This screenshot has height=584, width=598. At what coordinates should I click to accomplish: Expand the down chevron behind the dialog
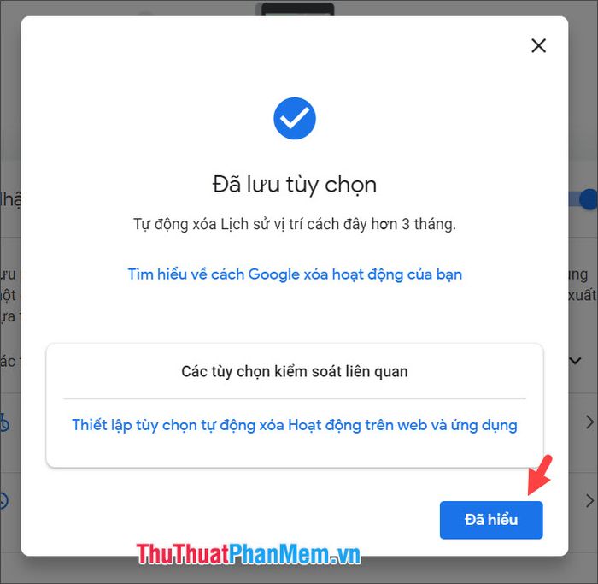pyautogui.click(x=575, y=360)
